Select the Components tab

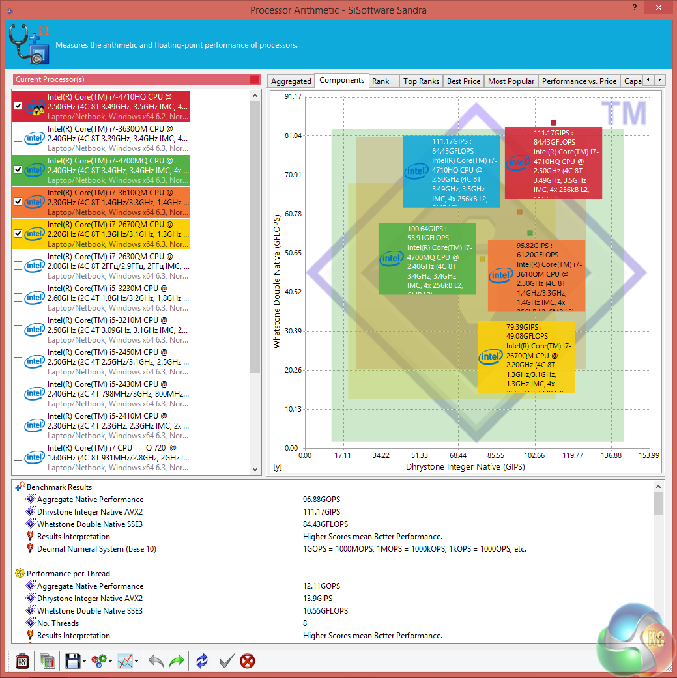click(341, 80)
